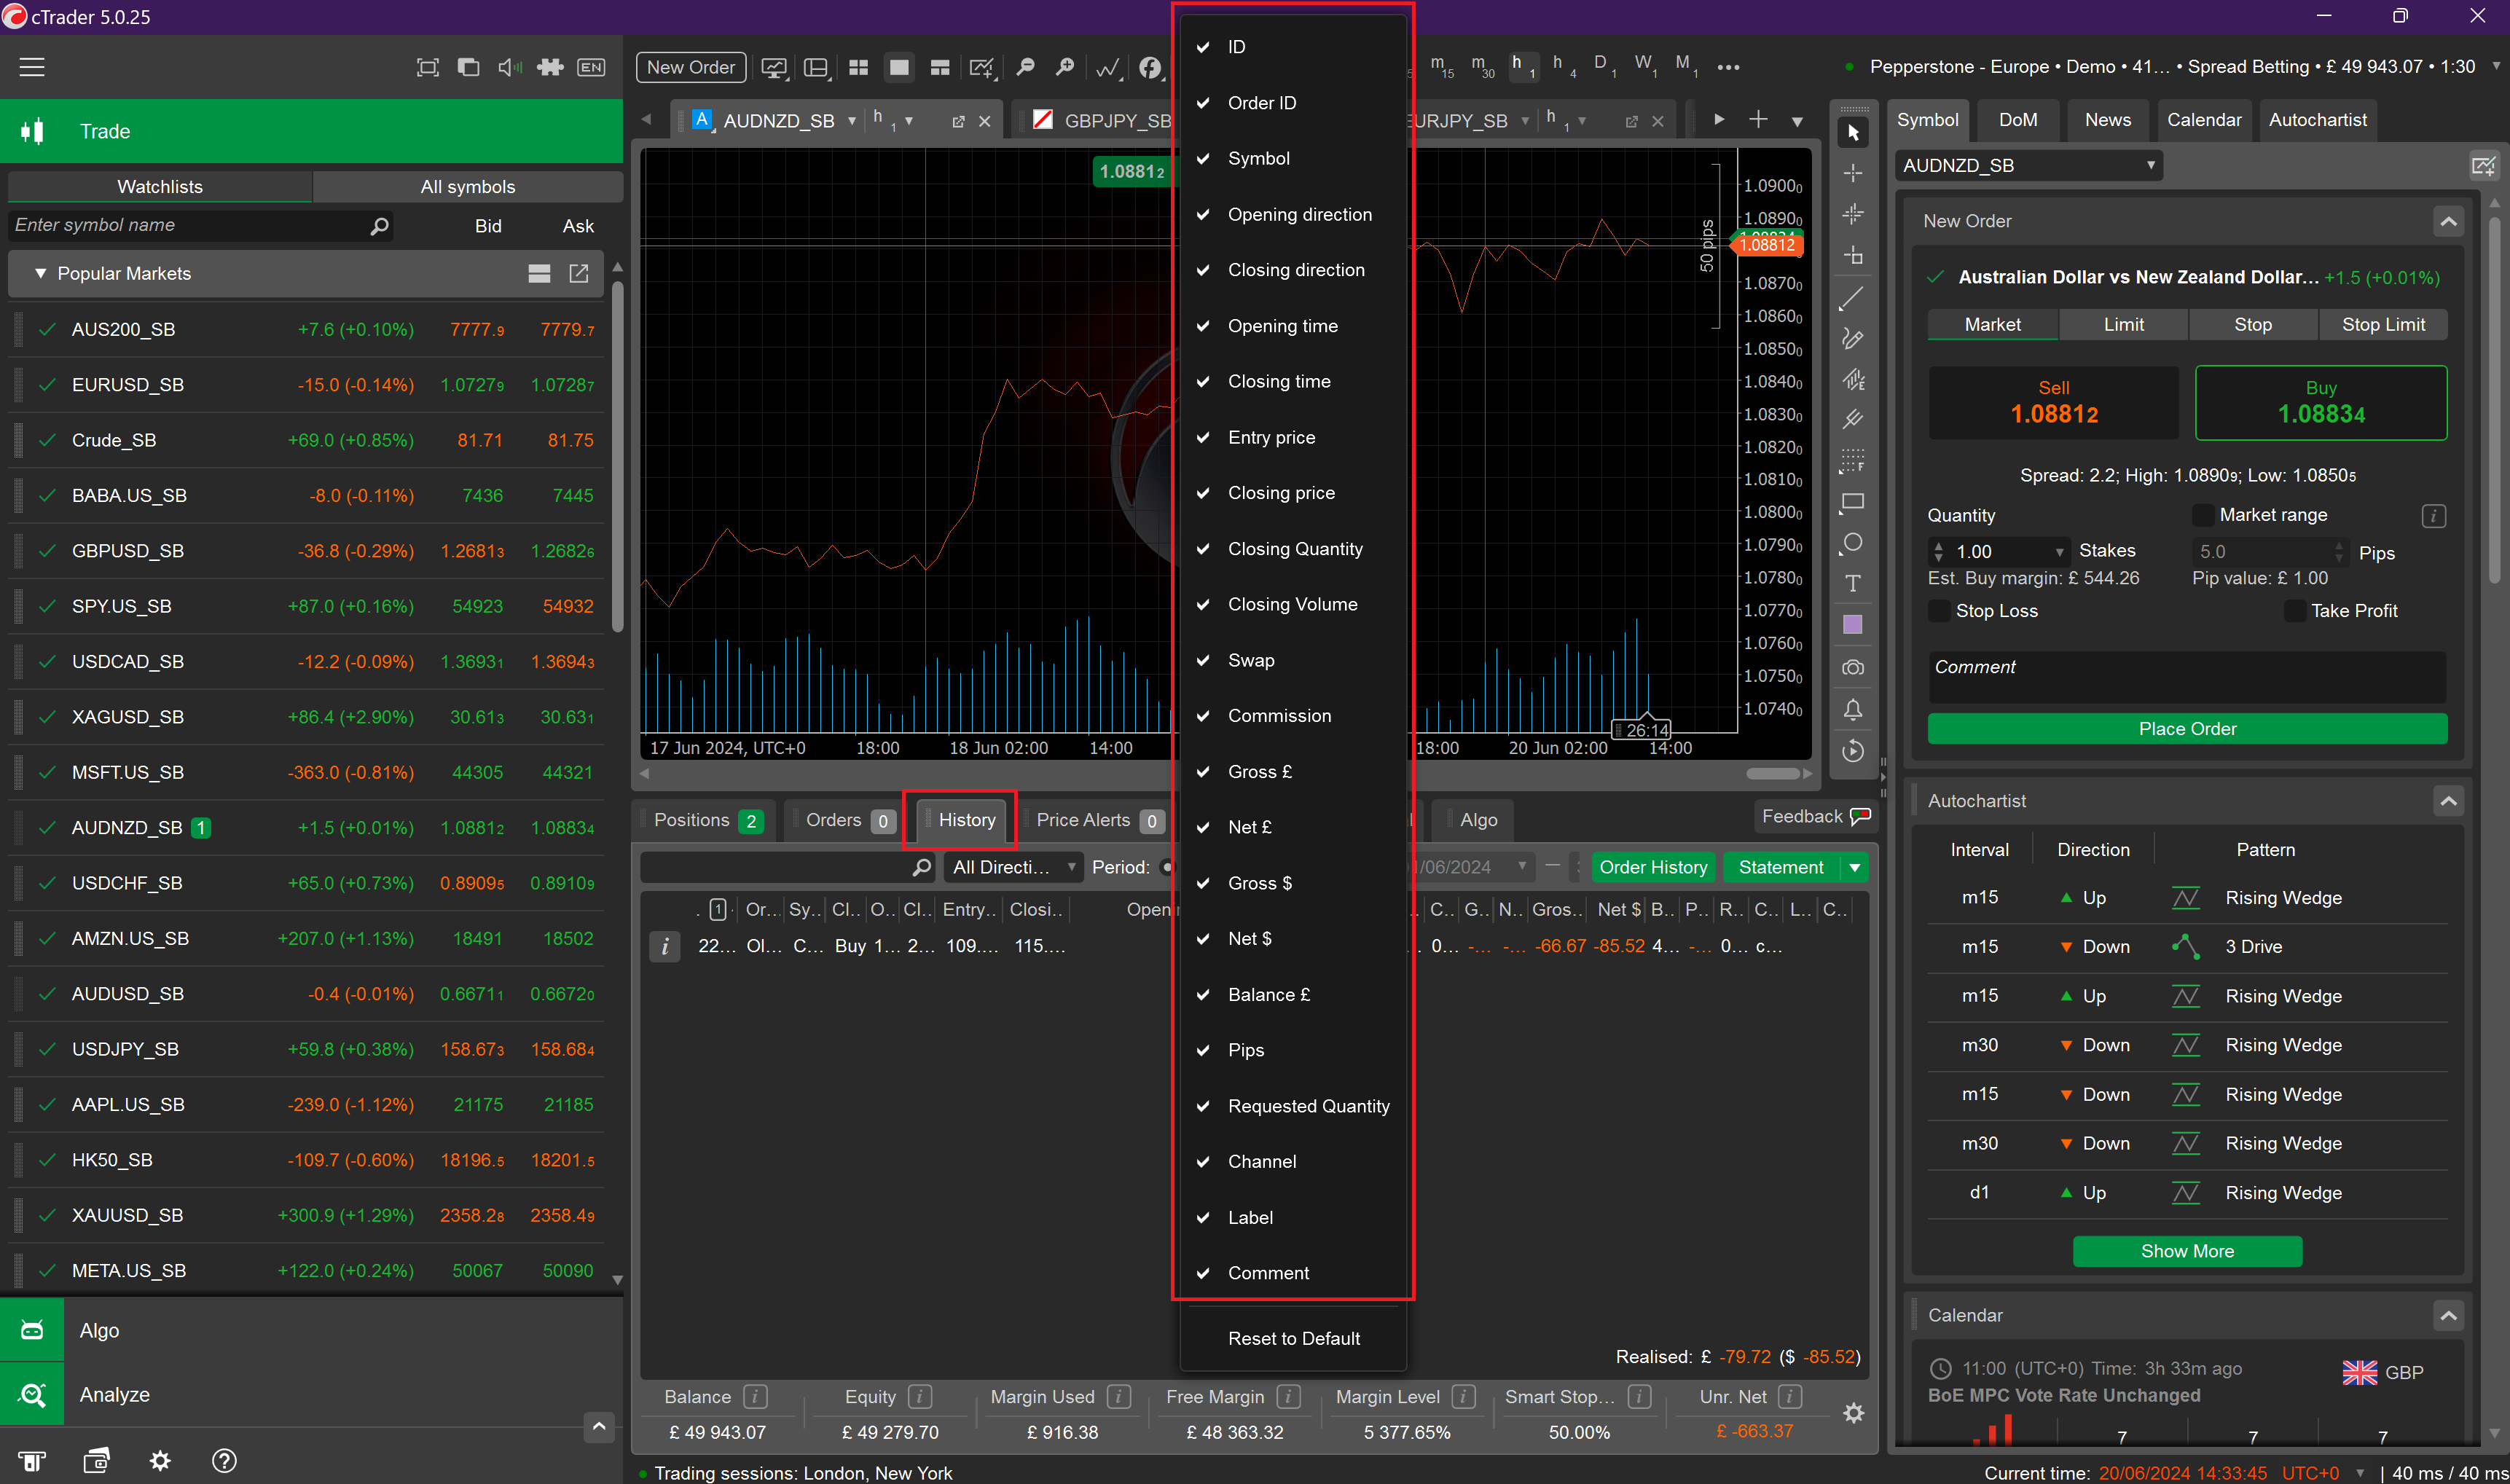The width and height of the screenshot is (2510, 1484).
Task: Open the All Directions filter dropdown
Action: point(1012,867)
